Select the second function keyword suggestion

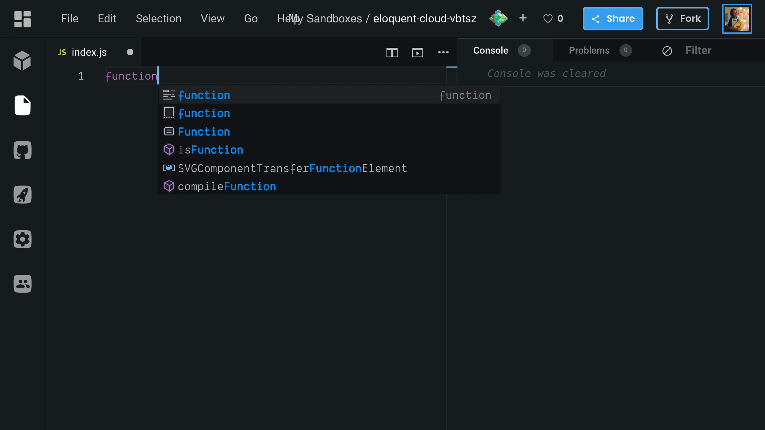pos(329,113)
